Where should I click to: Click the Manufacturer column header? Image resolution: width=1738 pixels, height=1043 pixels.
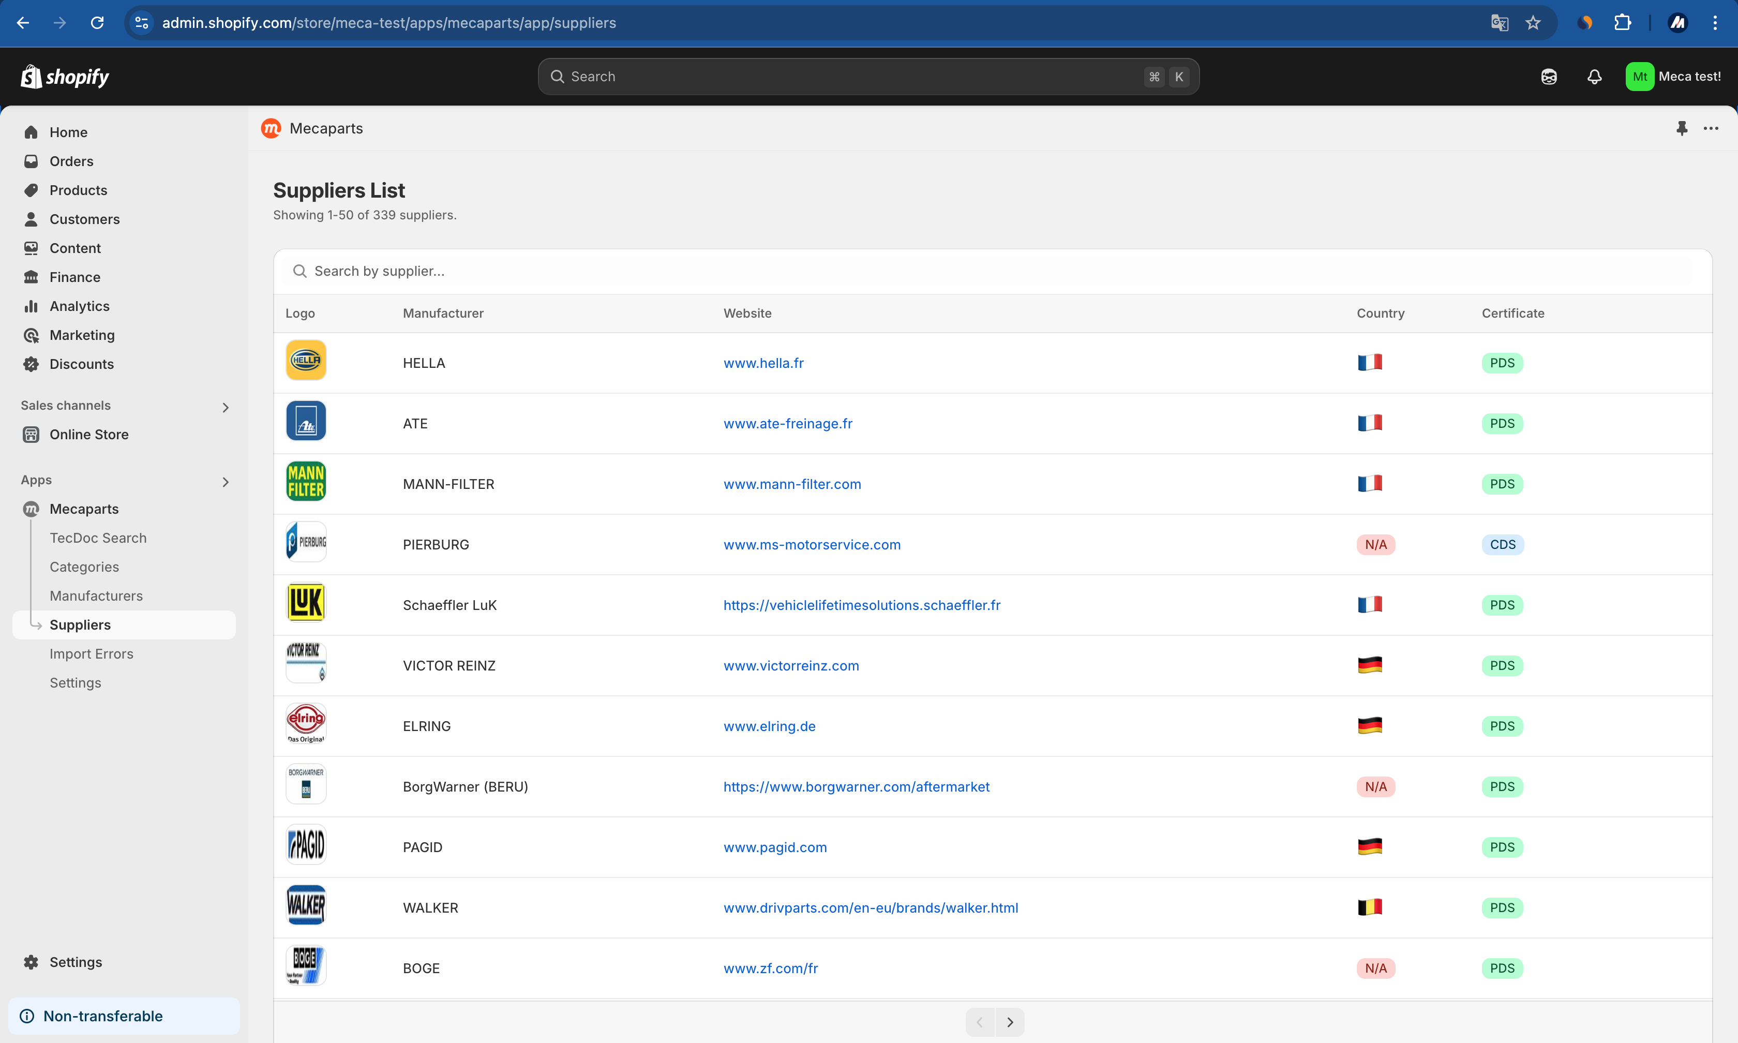tap(443, 314)
